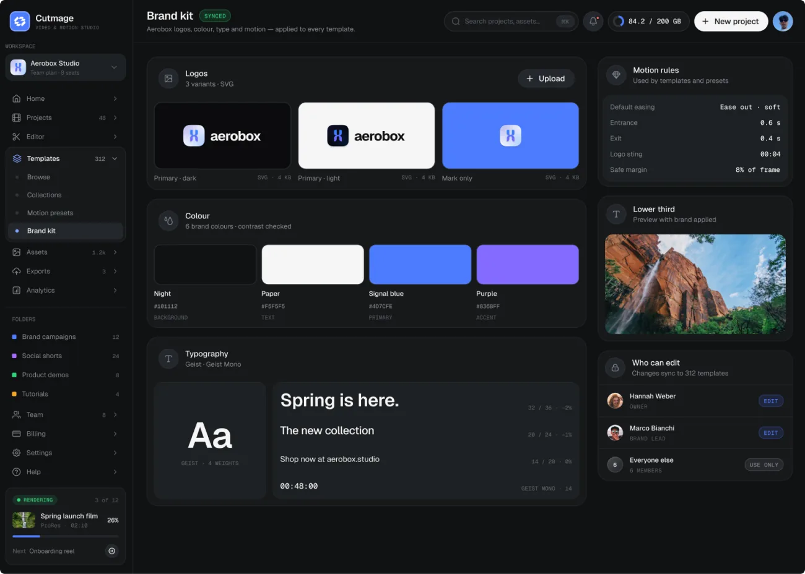Click the Cutmage logo icon

(20, 22)
